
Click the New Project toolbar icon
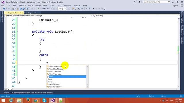pyautogui.click(x=13, y=9)
